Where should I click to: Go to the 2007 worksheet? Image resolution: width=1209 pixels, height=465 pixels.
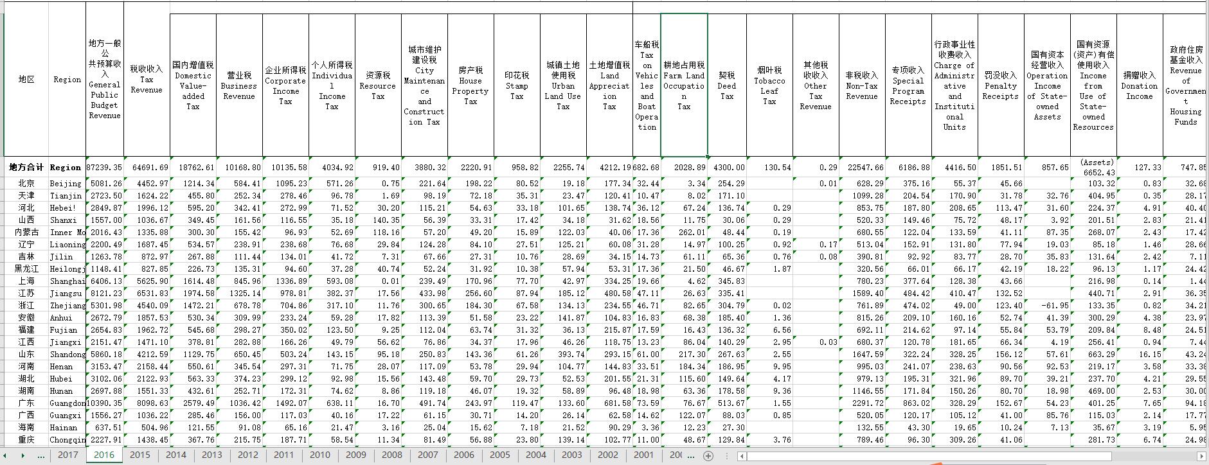pyautogui.click(x=427, y=455)
